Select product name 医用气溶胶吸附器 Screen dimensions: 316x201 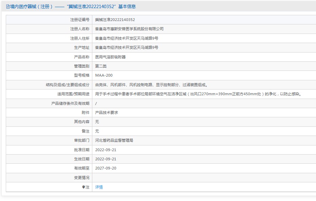110,57
